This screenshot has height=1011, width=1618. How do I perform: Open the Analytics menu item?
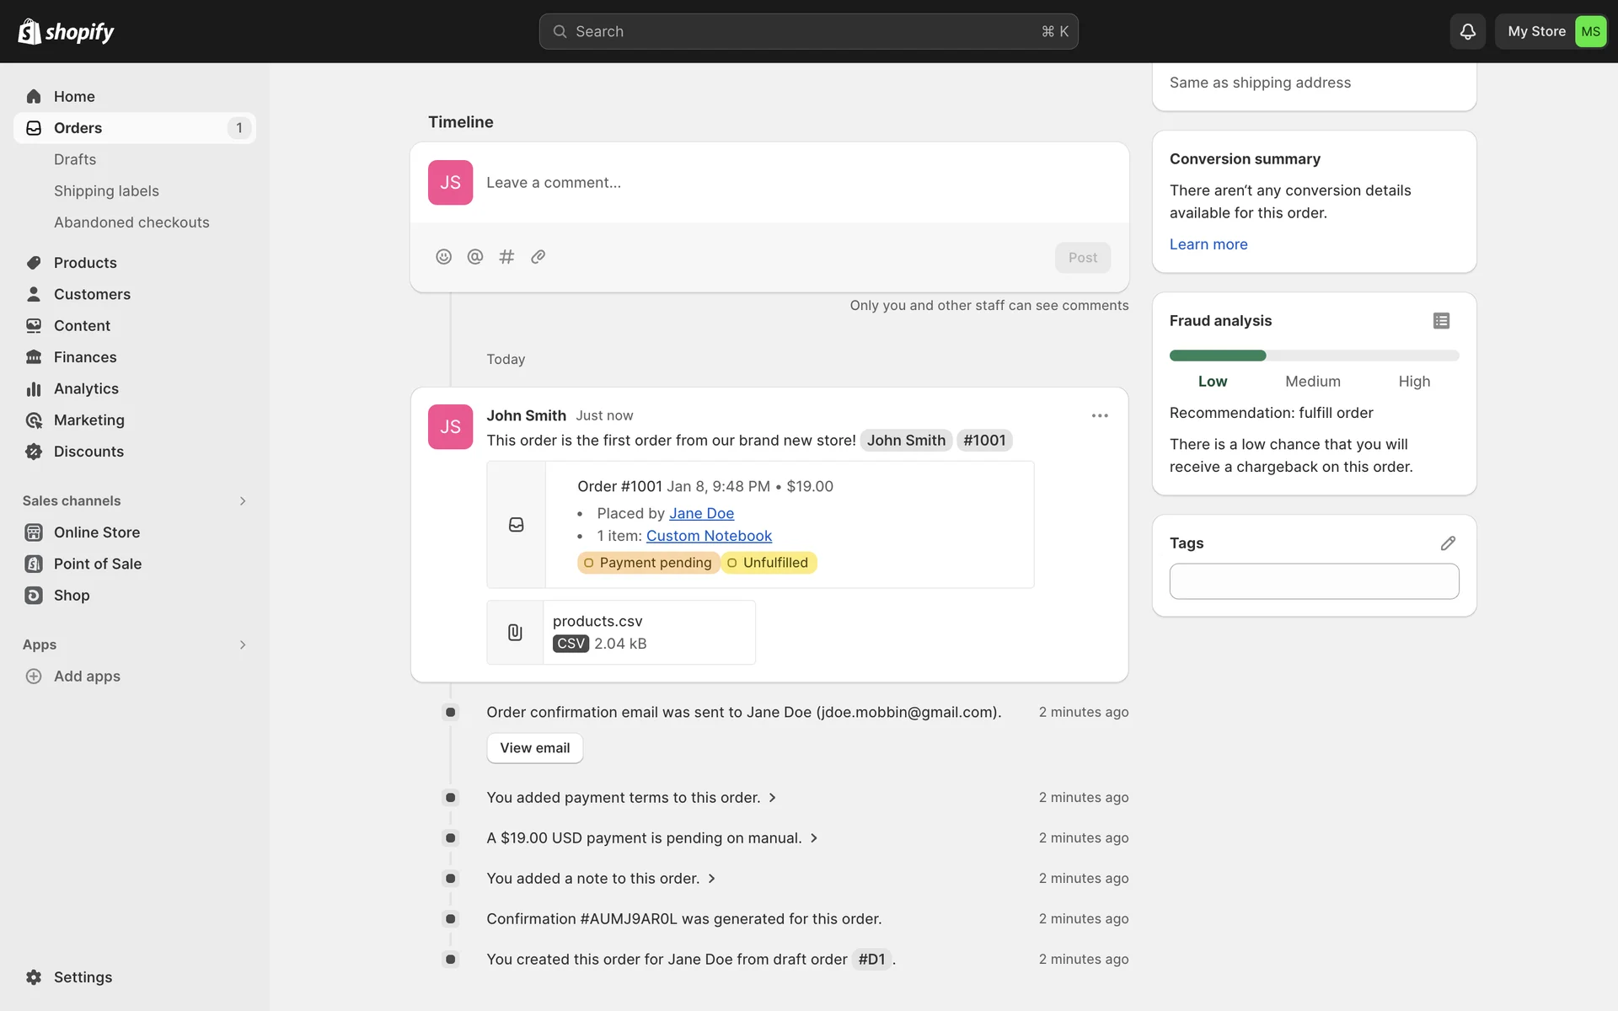[86, 388]
